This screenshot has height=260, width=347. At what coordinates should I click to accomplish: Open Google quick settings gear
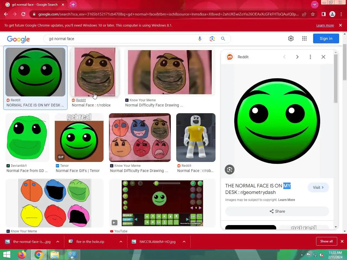pos(291,38)
